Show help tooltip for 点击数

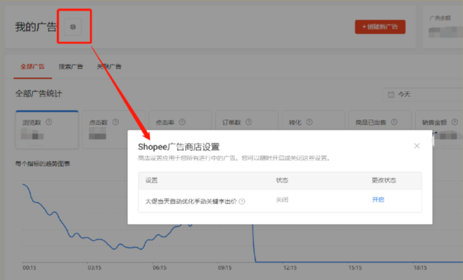(115, 122)
